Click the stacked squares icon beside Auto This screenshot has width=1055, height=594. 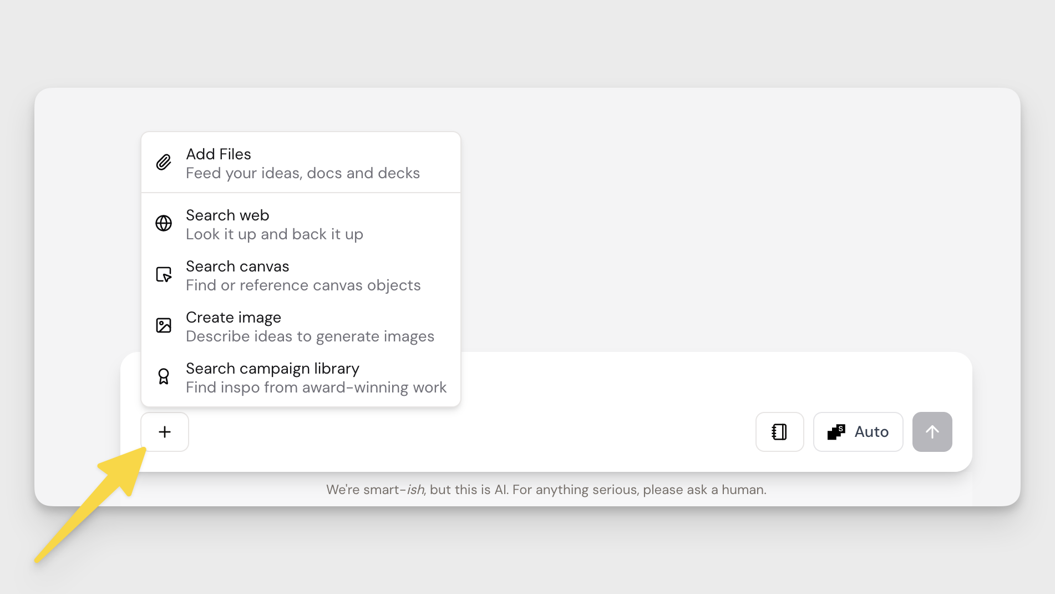[x=836, y=432]
